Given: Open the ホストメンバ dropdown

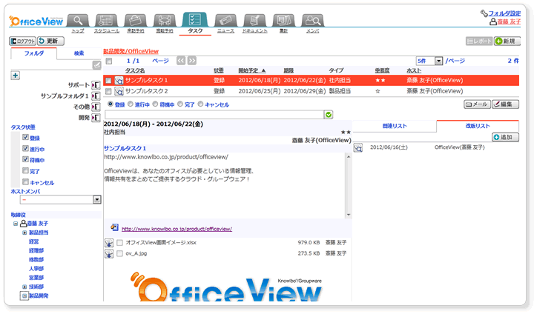Looking at the screenshot, I should pos(60,200).
